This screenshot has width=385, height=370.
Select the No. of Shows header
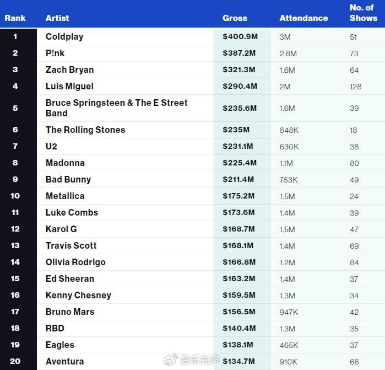[x=364, y=13]
